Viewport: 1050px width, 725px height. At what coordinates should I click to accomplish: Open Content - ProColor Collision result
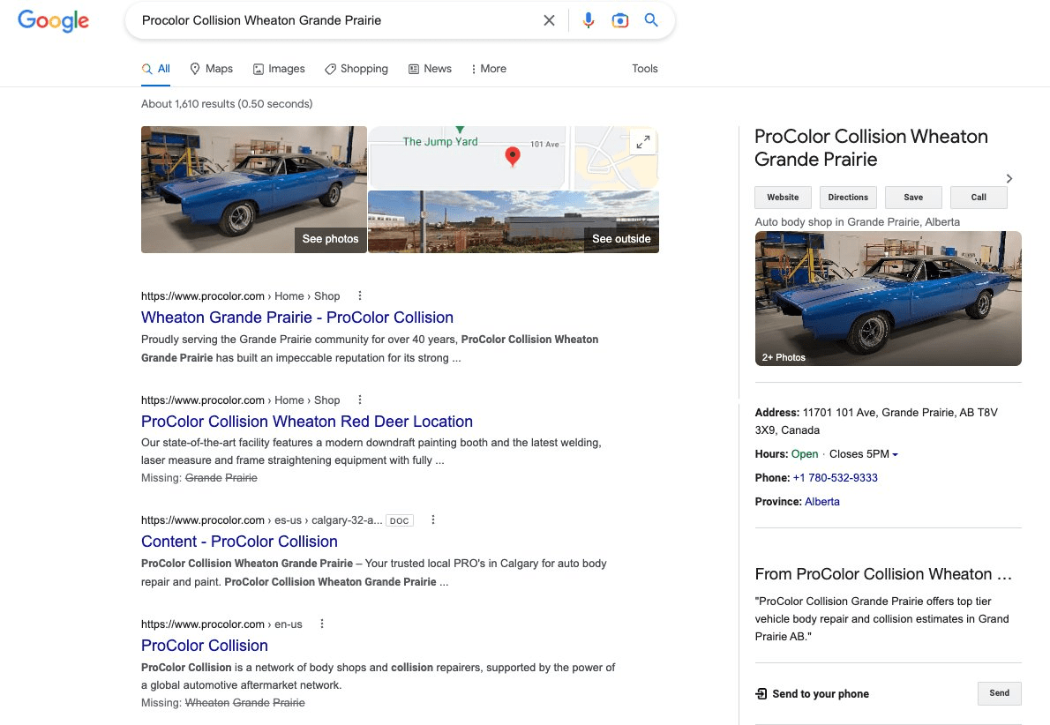[x=239, y=541]
